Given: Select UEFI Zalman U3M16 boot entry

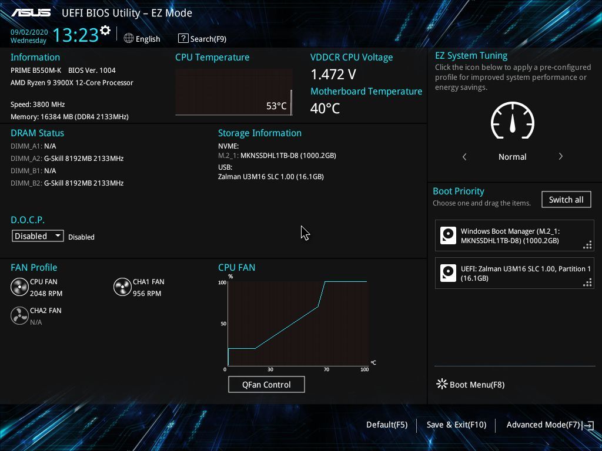Looking at the screenshot, I should click(x=514, y=273).
